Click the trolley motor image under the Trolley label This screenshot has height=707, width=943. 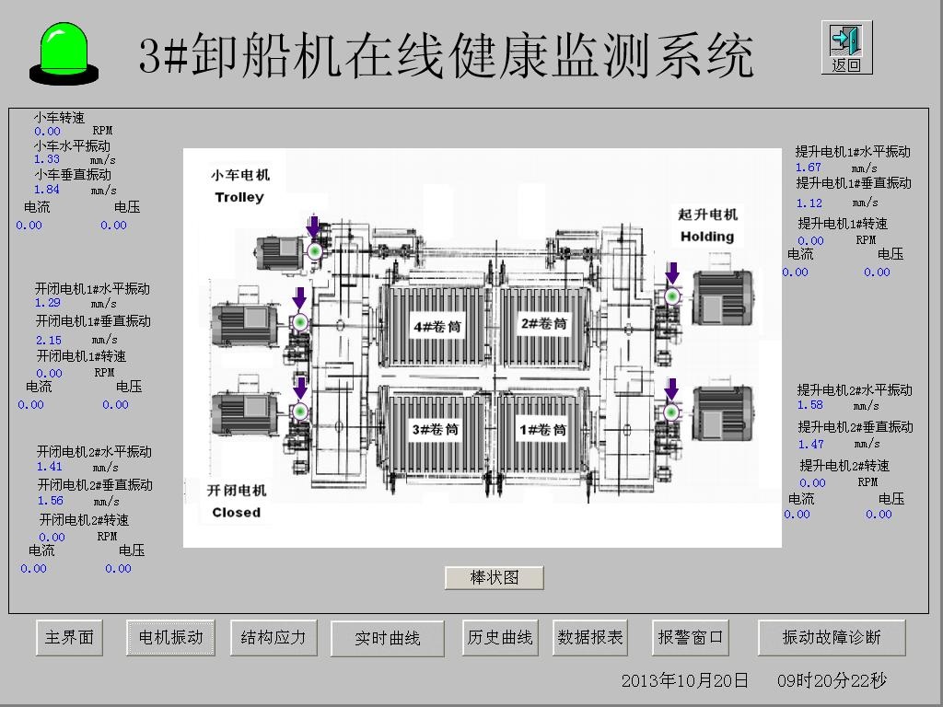(279, 253)
